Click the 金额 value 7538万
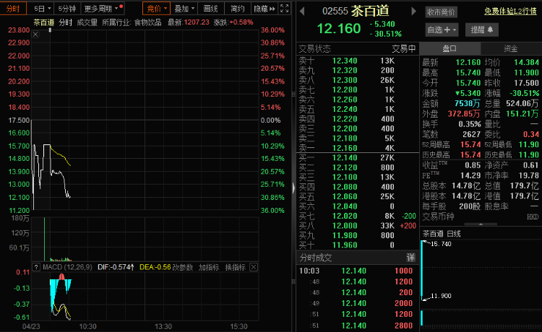The width and height of the screenshot is (542, 332). coord(468,103)
